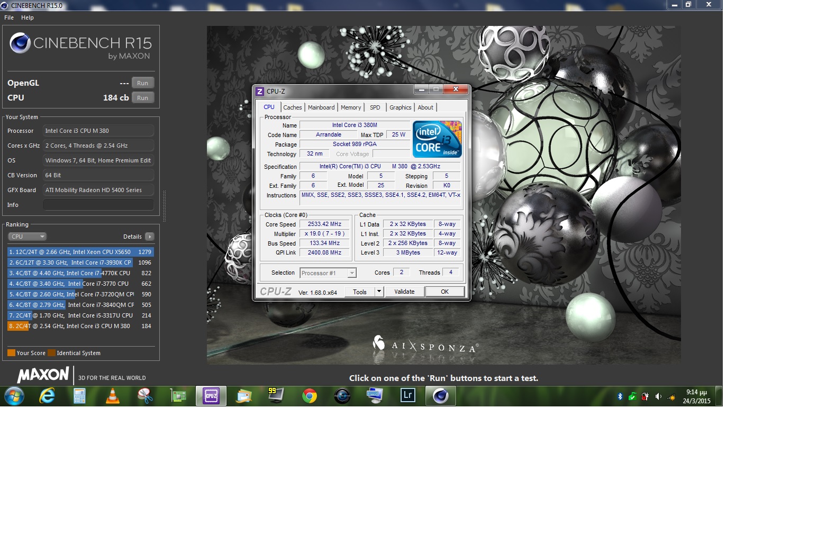The width and height of the screenshot is (835, 553).
Task: Open the Processor #1 selection dropdown
Action: click(x=328, y=273)
